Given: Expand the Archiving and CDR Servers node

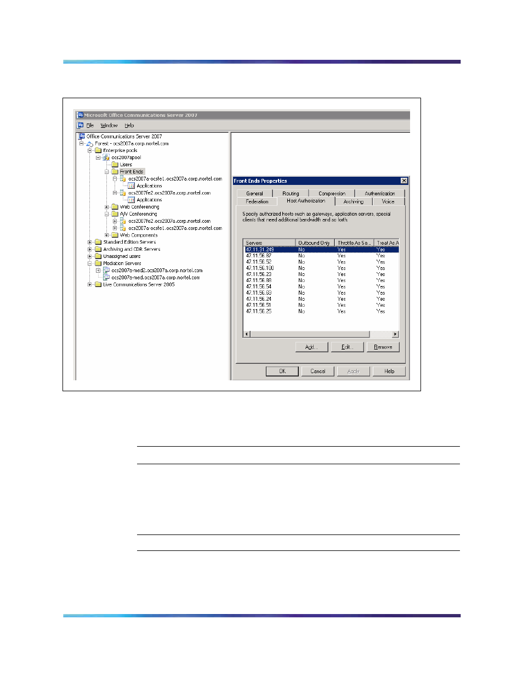Looking at the screenshot, I should coord(90,249).
